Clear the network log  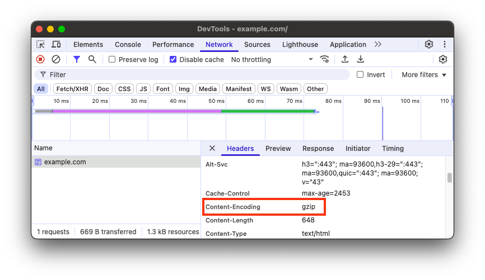pyautogui.click(x=56, y=59)
